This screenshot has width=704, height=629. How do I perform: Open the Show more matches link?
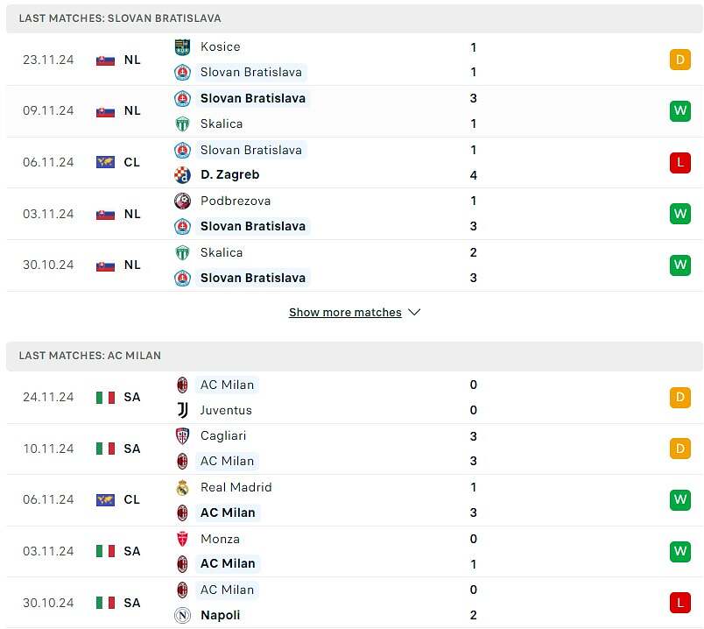point(345,312)
